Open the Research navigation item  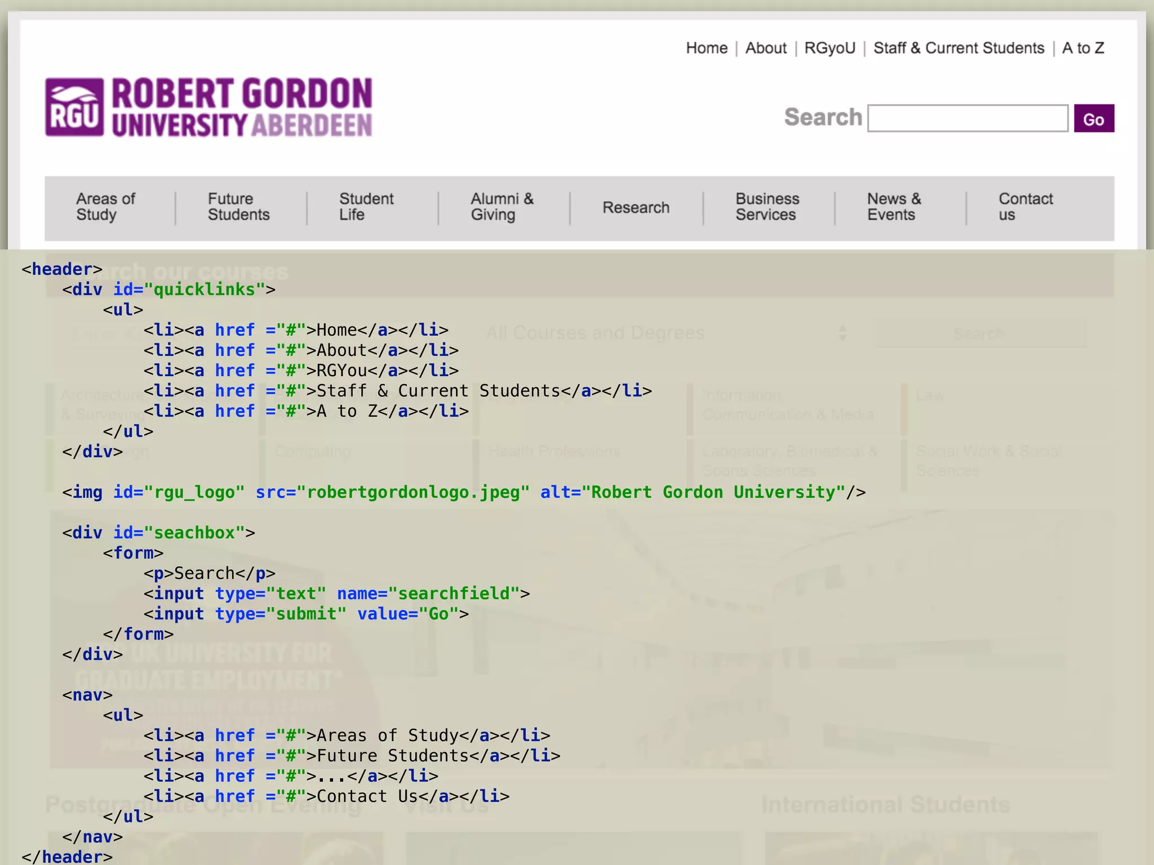[x=636, y=208]
